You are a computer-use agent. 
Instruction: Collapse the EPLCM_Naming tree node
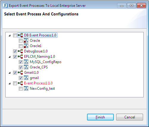point(10,57)
